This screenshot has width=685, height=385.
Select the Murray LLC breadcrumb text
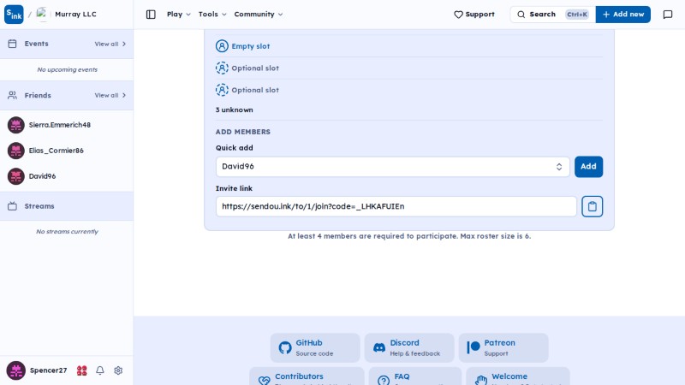click(x=75, y=15)
